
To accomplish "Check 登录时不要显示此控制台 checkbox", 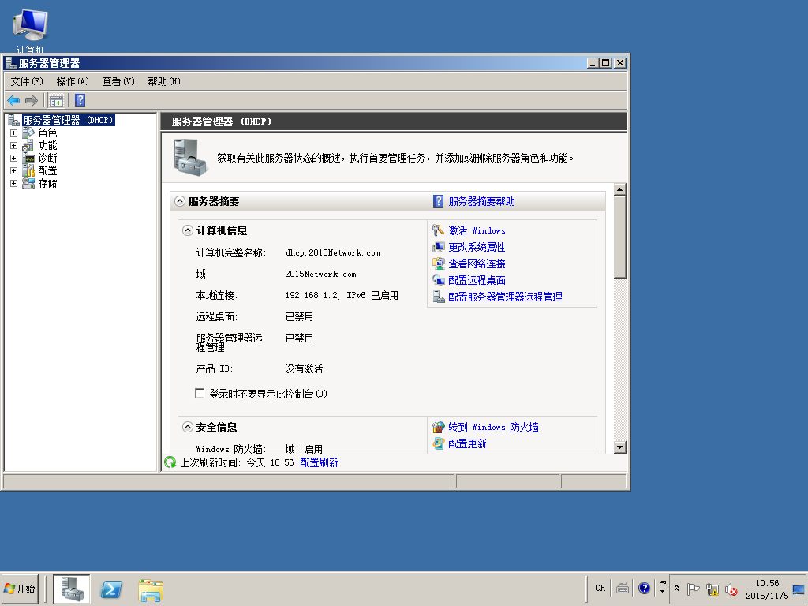I will click(x=200, y=394).
